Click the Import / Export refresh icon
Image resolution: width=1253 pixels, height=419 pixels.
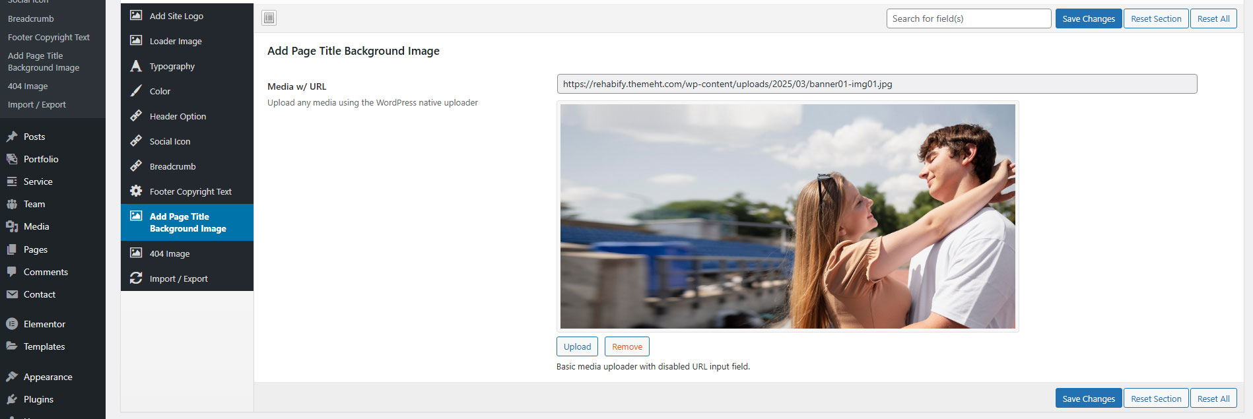pyautogui.click(x=136, y=278)
